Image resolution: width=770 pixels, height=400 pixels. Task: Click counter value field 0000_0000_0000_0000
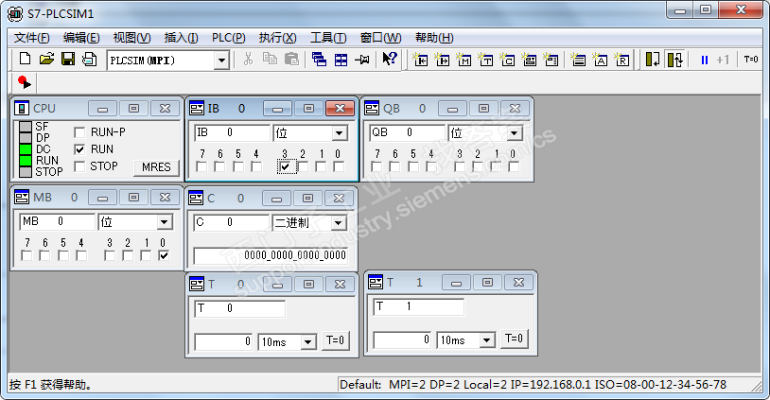tap(271, 255)
